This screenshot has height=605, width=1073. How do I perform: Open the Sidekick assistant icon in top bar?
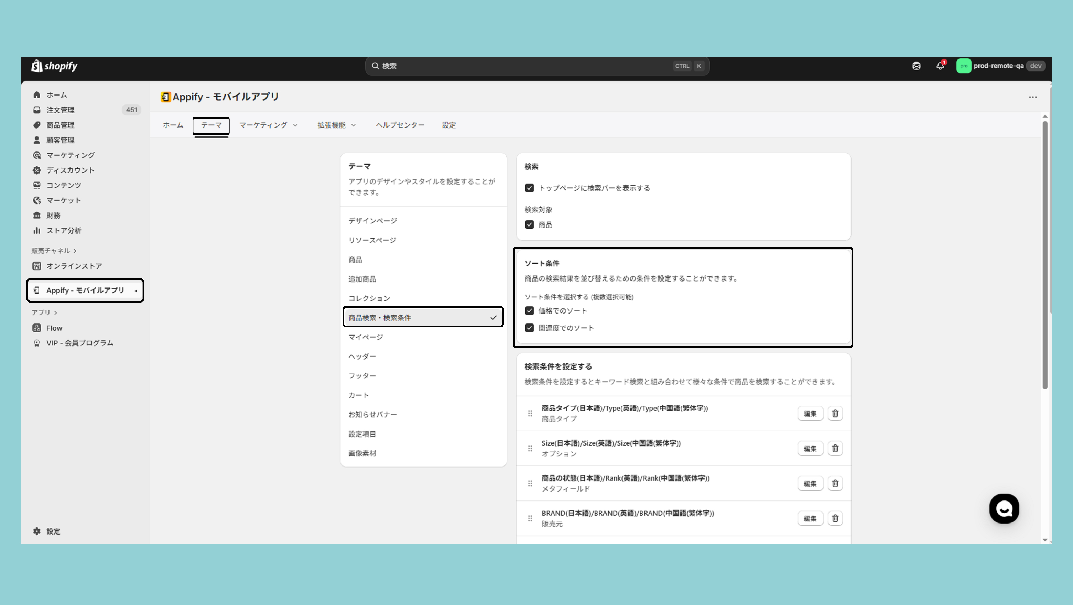pos(916,66)
